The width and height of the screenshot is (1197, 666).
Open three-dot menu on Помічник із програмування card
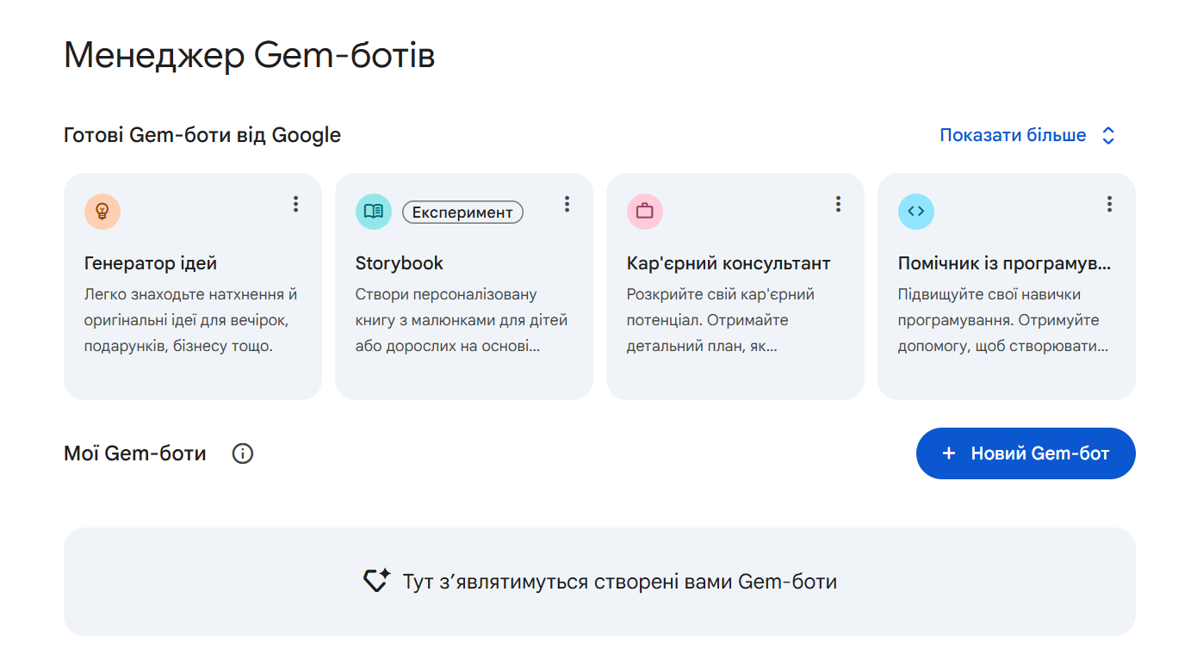pos(1109,204)
